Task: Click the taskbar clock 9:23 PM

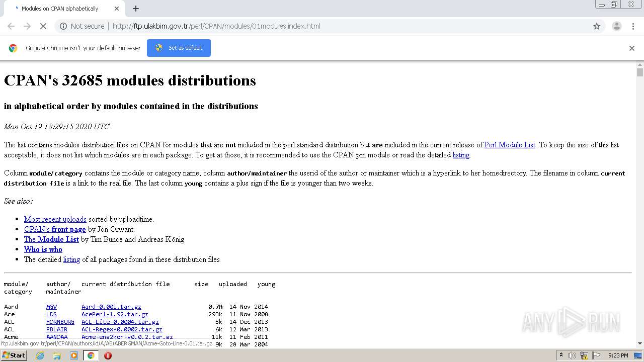Action: coord(618,355)
